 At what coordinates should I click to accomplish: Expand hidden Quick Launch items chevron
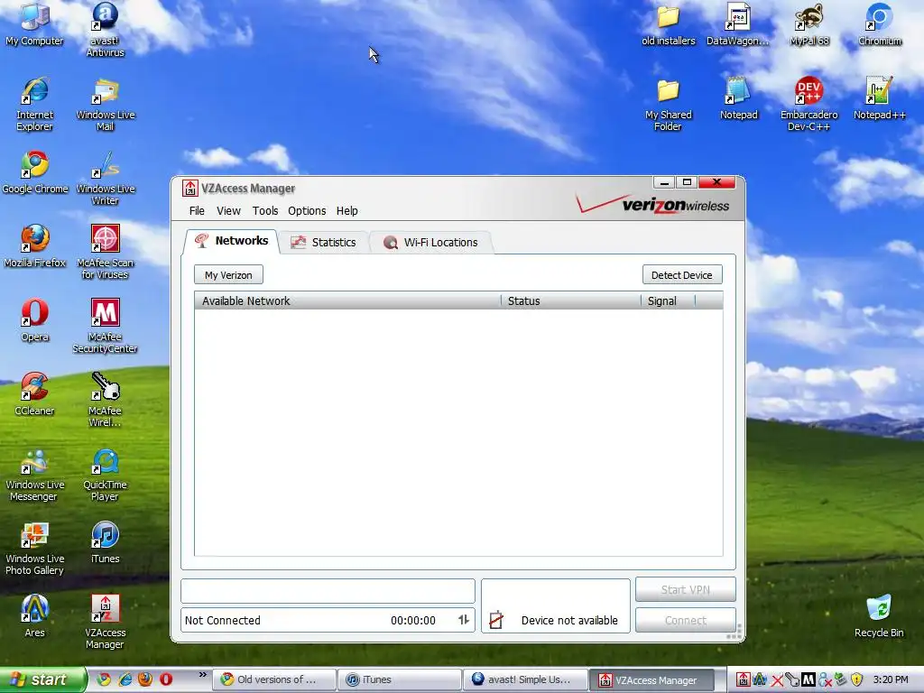[x=203, y=675]
